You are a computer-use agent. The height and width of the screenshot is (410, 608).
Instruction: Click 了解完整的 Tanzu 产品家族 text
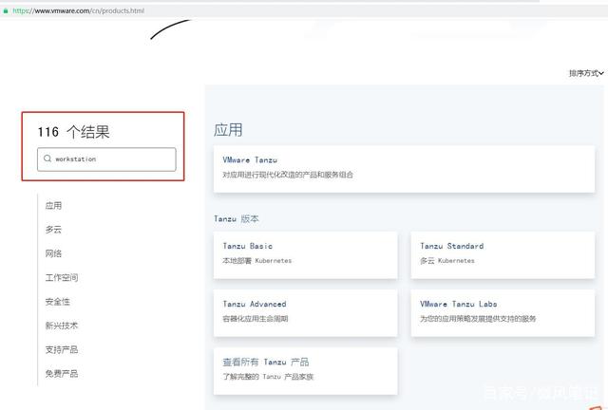point(268,377)
